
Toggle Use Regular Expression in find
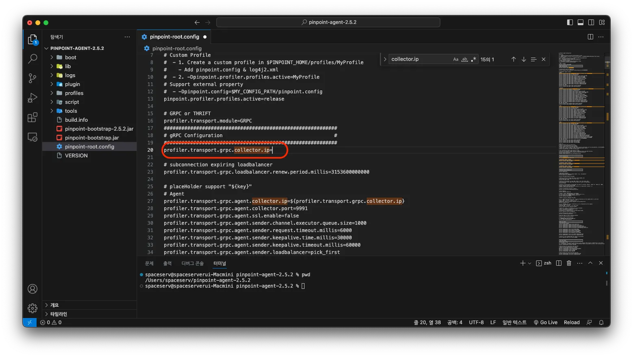click(x=474, y=59)
